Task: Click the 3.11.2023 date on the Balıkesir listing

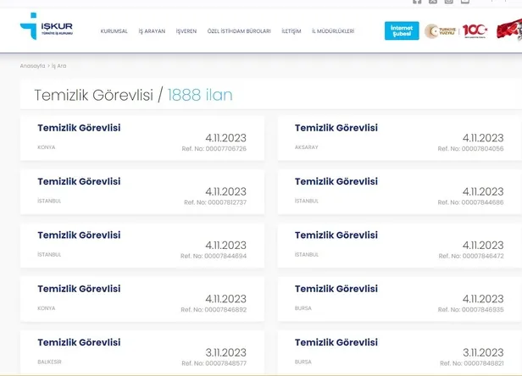Action: 225,352
